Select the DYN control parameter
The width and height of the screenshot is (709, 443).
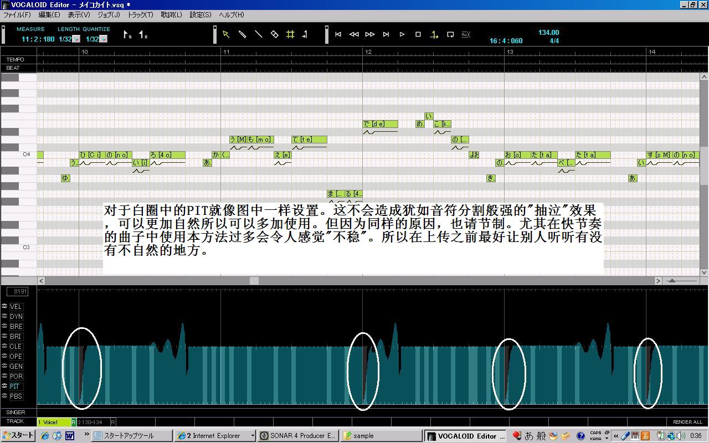click(x=16, y=317)
